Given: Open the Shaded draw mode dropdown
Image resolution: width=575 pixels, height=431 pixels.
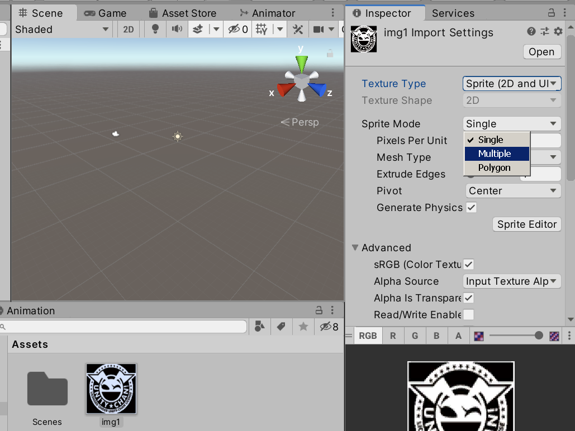Looking at the screenshot, I should tap(61, 30).
